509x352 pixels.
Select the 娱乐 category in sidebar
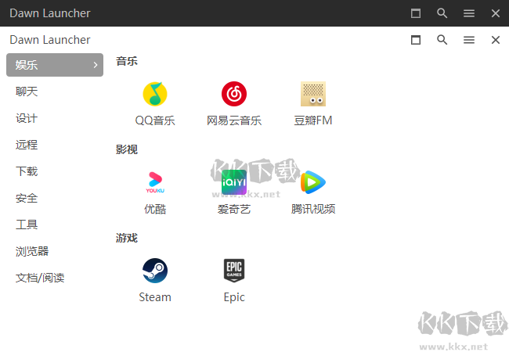tap(55, 65)
